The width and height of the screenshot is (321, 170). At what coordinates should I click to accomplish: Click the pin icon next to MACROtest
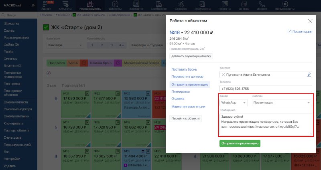pyautogui.click(x=33, y=6)
